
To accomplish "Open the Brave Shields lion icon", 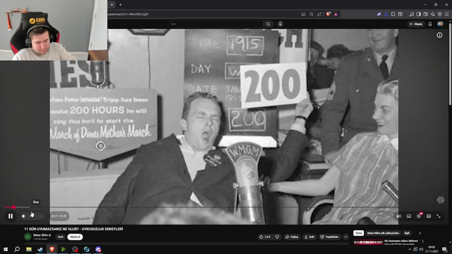I will coord(328,14).
